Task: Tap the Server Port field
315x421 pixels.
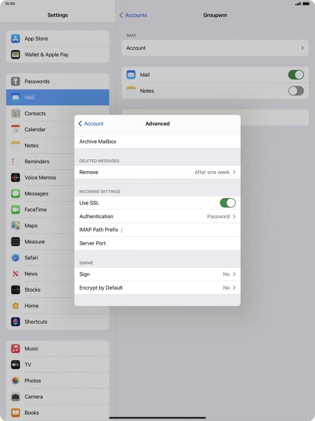Action: coord(157,243)
